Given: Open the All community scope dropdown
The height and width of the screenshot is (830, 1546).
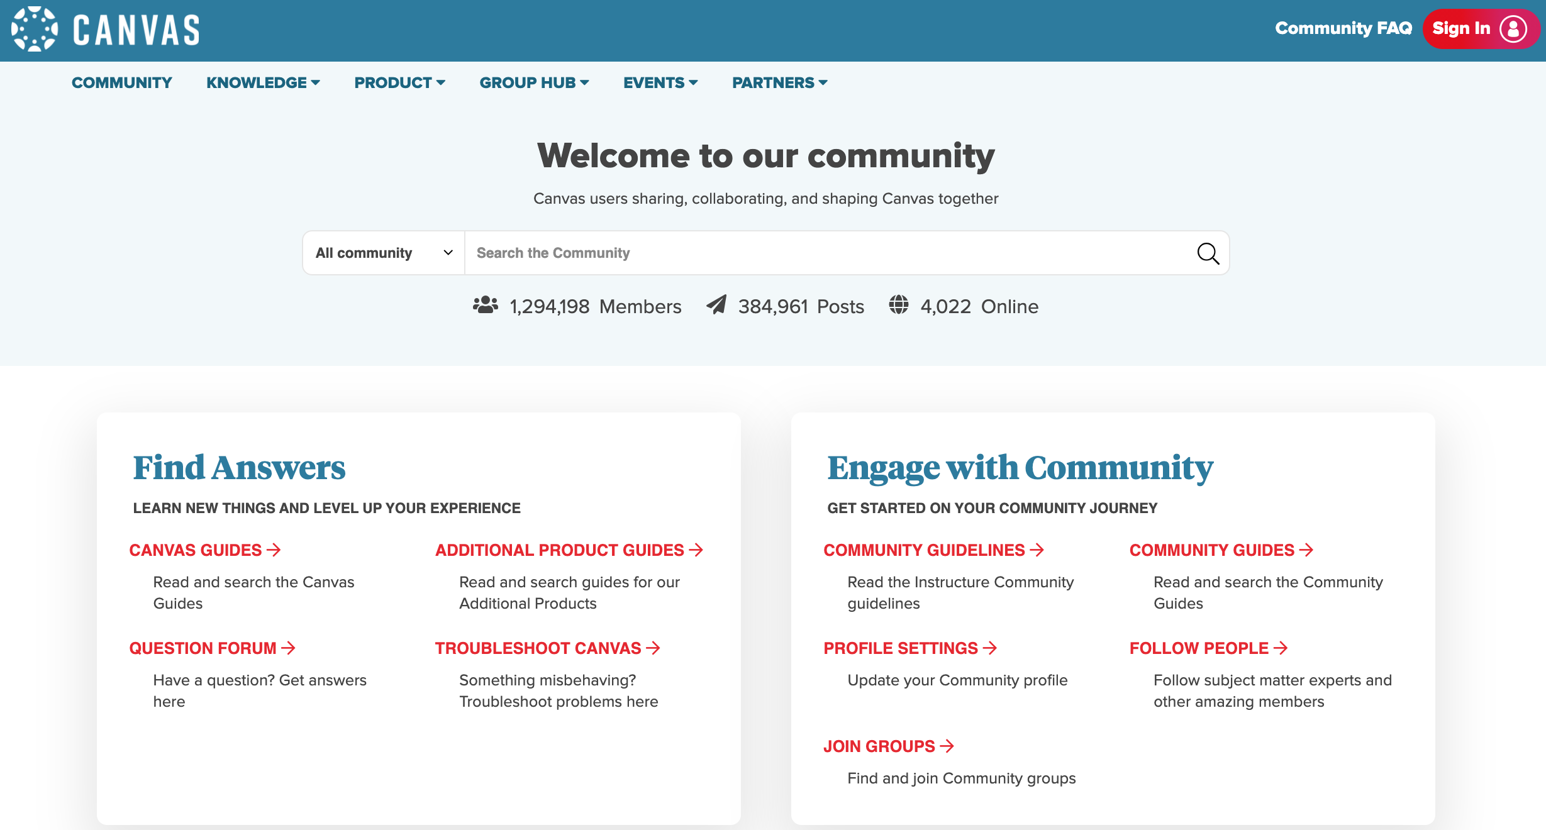Looking at the screenshot, I should coord(384,253).
